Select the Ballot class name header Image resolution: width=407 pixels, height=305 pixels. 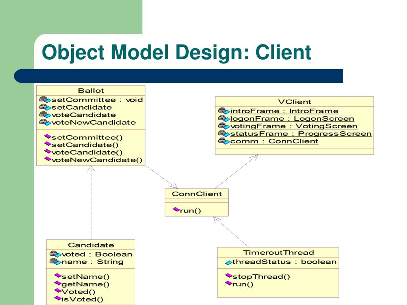click(x=91, y=91)
